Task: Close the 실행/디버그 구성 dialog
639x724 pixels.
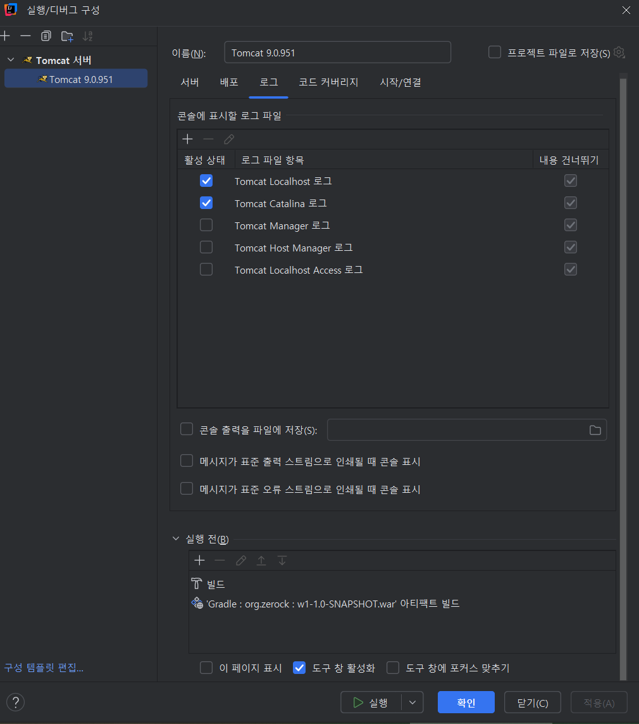Action: 626,10
